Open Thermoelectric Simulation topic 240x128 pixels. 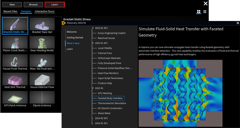(112, 103)
